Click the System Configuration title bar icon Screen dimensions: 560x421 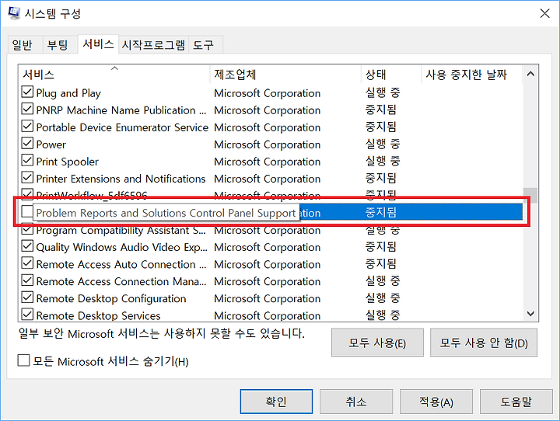pos(14,13)
